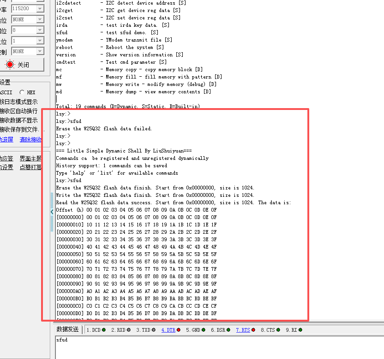Open the baud rate 115200 dropdown
Viewport: 384px width, 359px height.
tap(40, 9)
